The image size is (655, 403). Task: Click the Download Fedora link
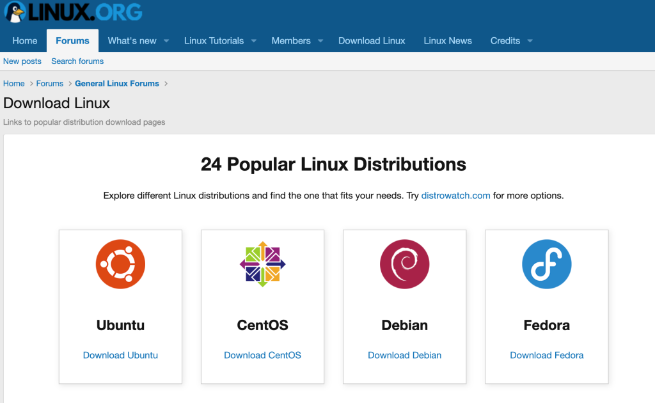click(x=546, y=355)
